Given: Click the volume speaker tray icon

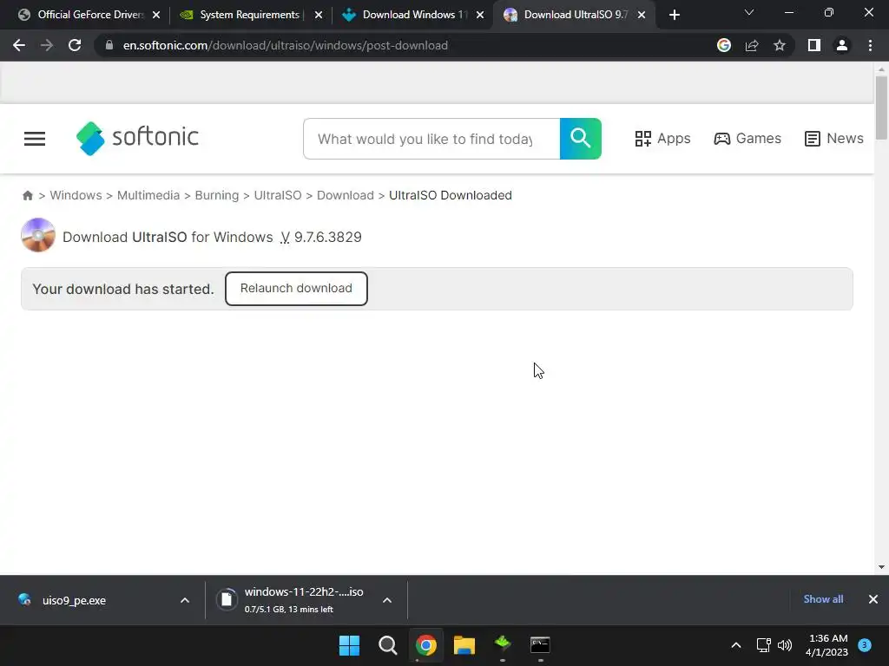Looking at the screenshot, I should (x=785, y=645).
